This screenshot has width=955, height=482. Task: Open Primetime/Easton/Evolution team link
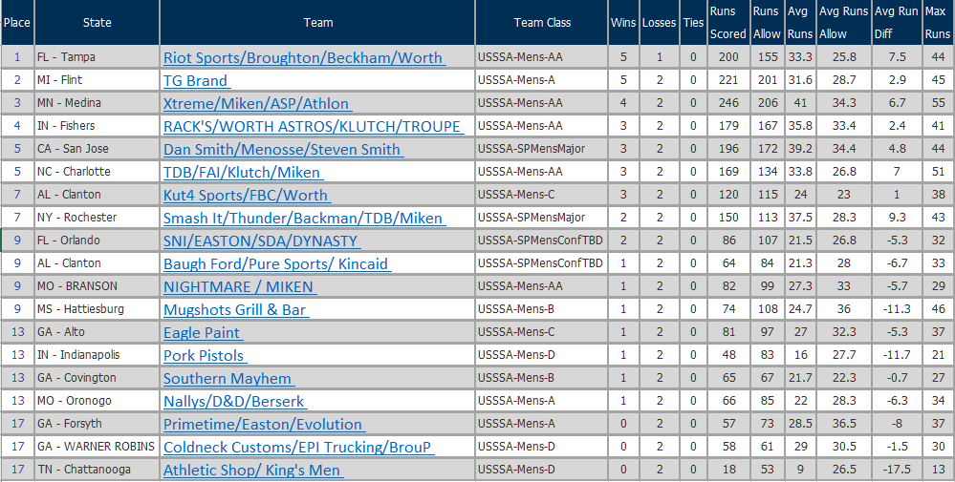[265, 425]
